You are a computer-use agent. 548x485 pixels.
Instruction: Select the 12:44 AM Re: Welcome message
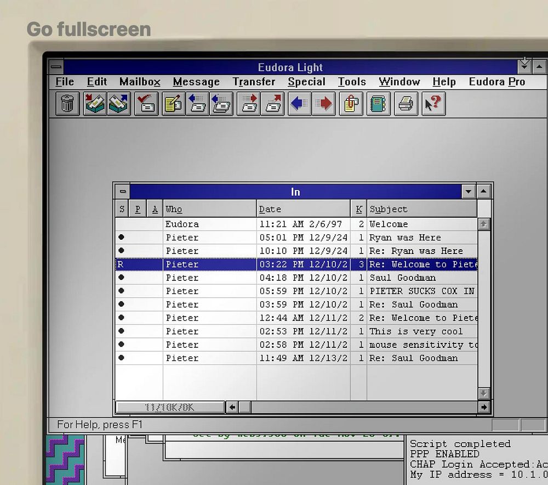296,318
